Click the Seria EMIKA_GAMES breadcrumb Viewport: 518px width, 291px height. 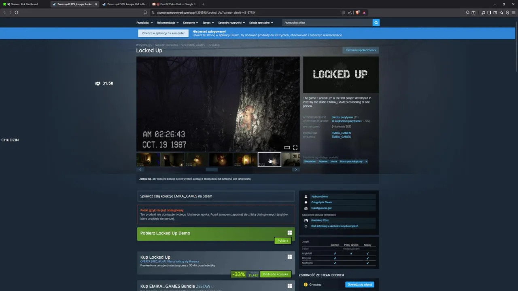click(193, 45)
